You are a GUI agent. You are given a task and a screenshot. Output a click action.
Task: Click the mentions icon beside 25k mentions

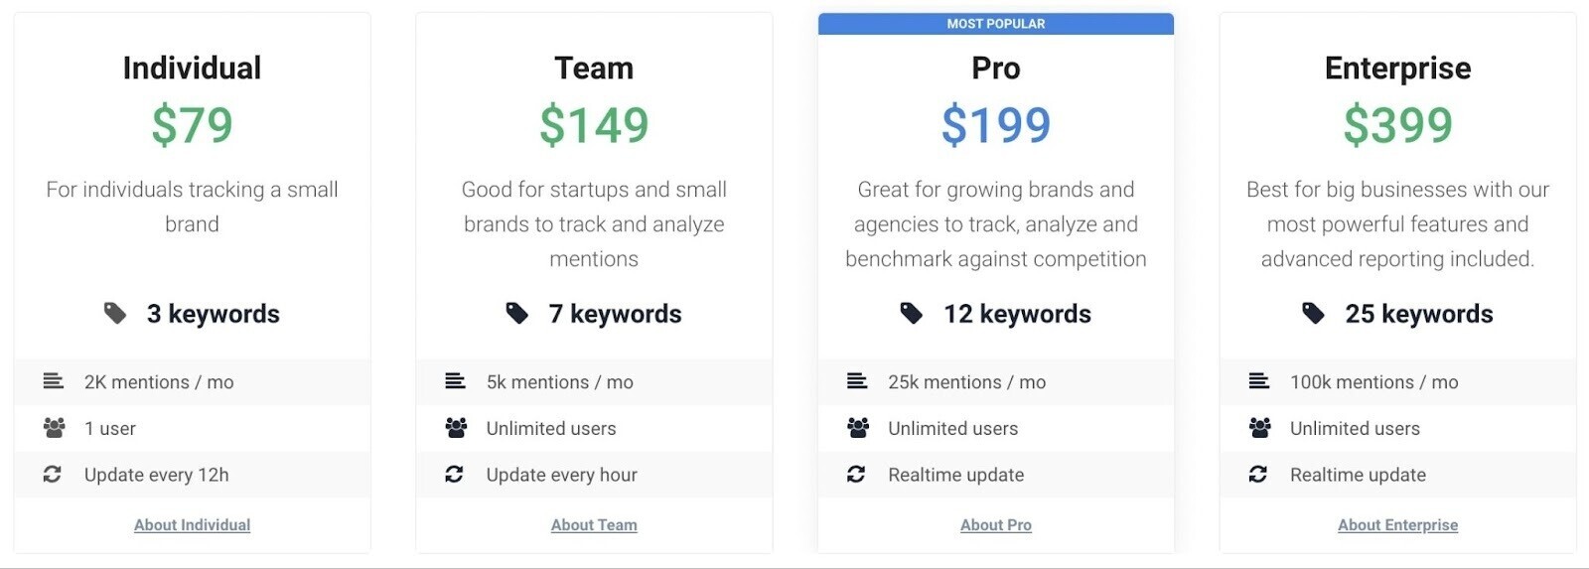click(x=857, y=381)
